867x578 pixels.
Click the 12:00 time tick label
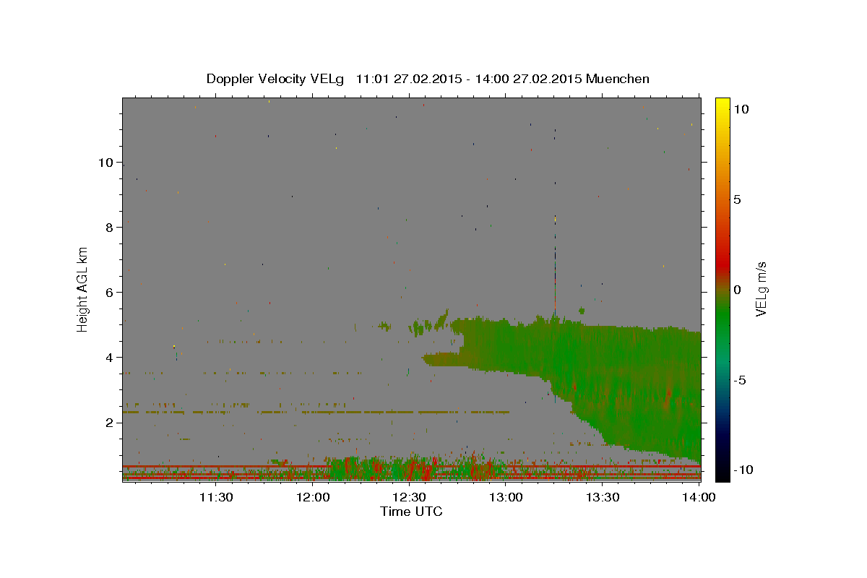coord(314,497)
